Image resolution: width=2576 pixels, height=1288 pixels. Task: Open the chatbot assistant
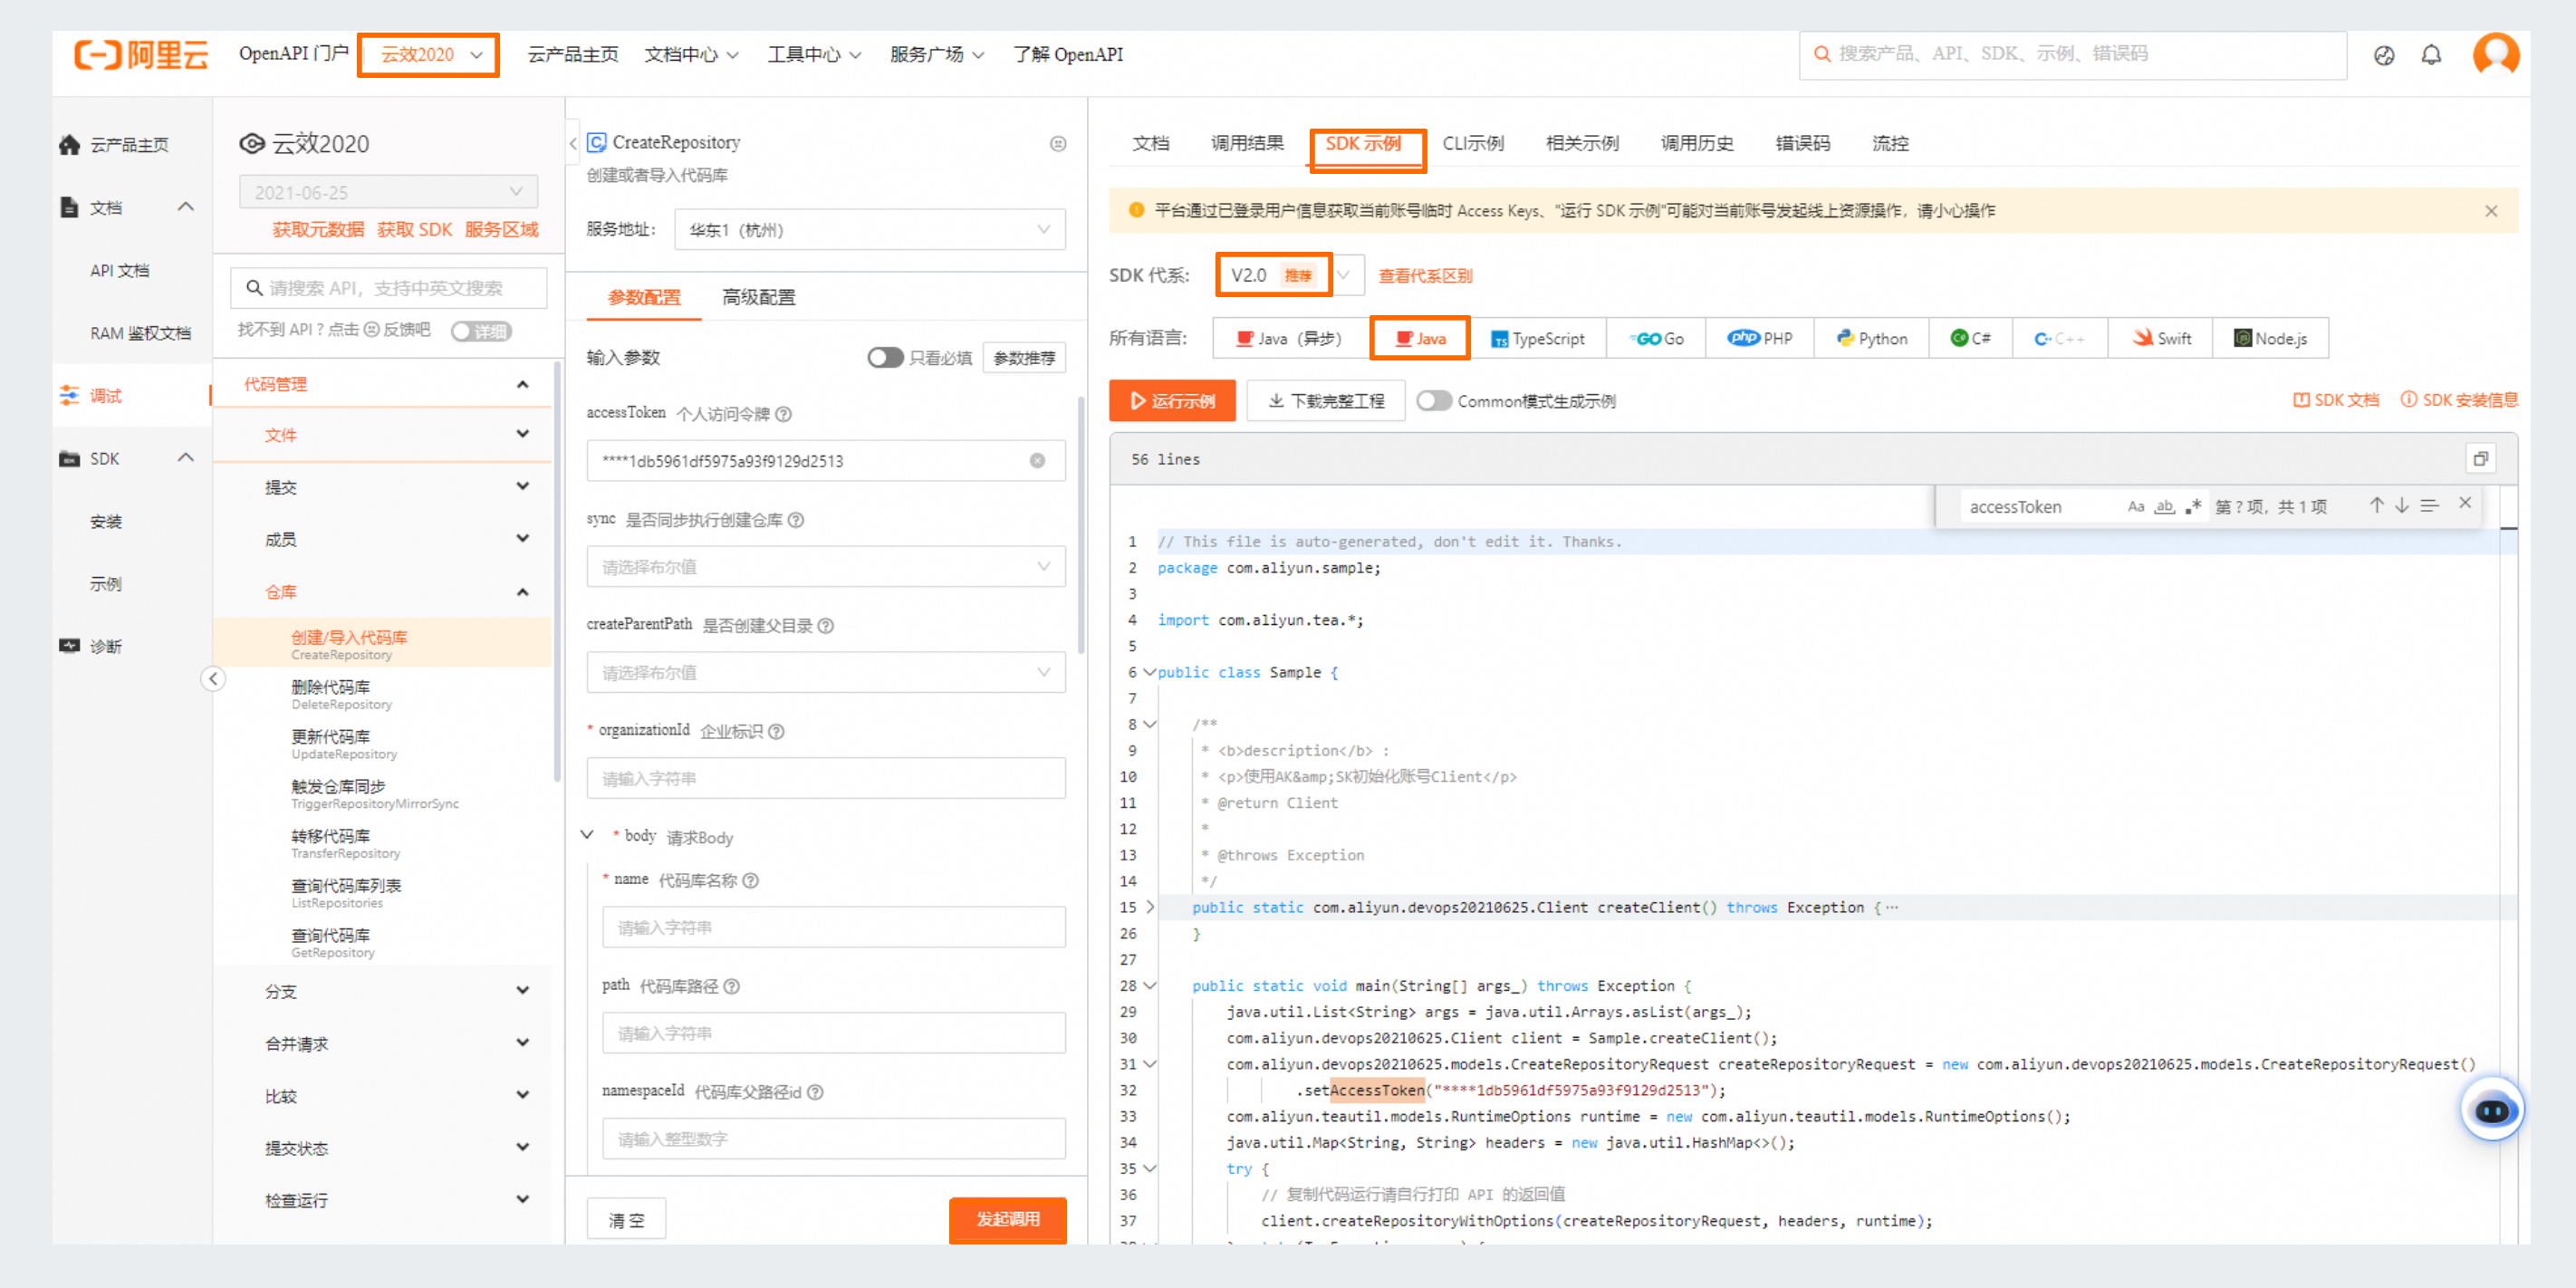pyautogui.click(x=2490, y=1110)
